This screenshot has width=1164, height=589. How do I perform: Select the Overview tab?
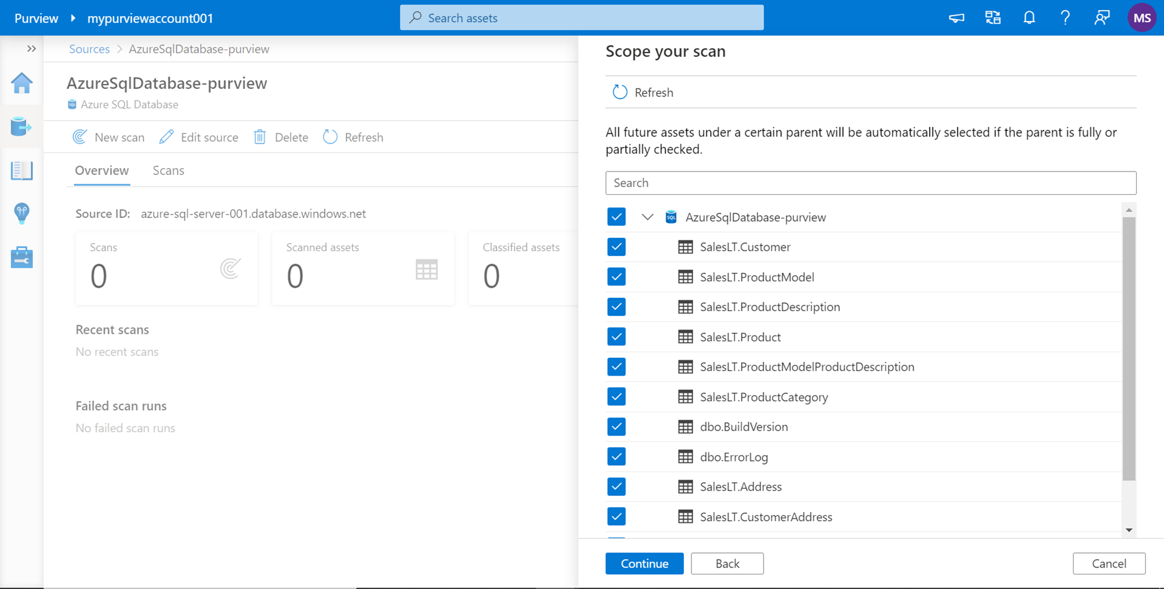point(102,170)
